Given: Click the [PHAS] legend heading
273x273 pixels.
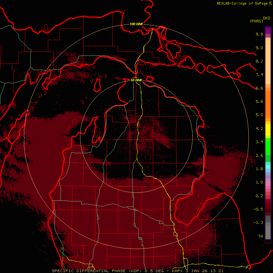Looking at the screenshot, I should [256, 21].
